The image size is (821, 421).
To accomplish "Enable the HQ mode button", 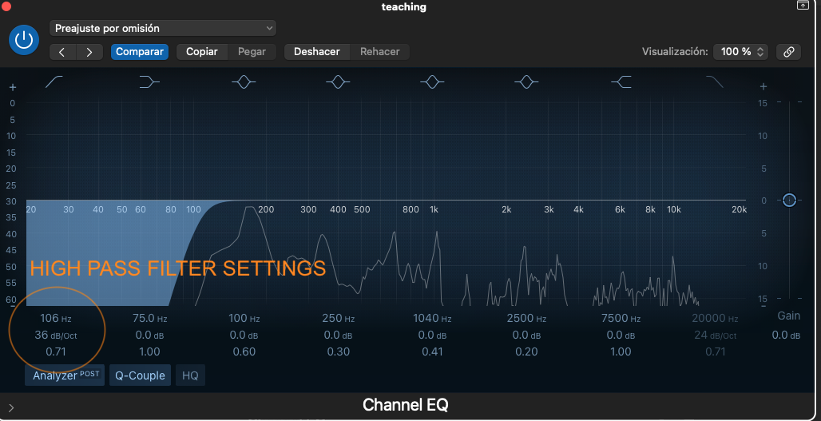I will (191, 375).
